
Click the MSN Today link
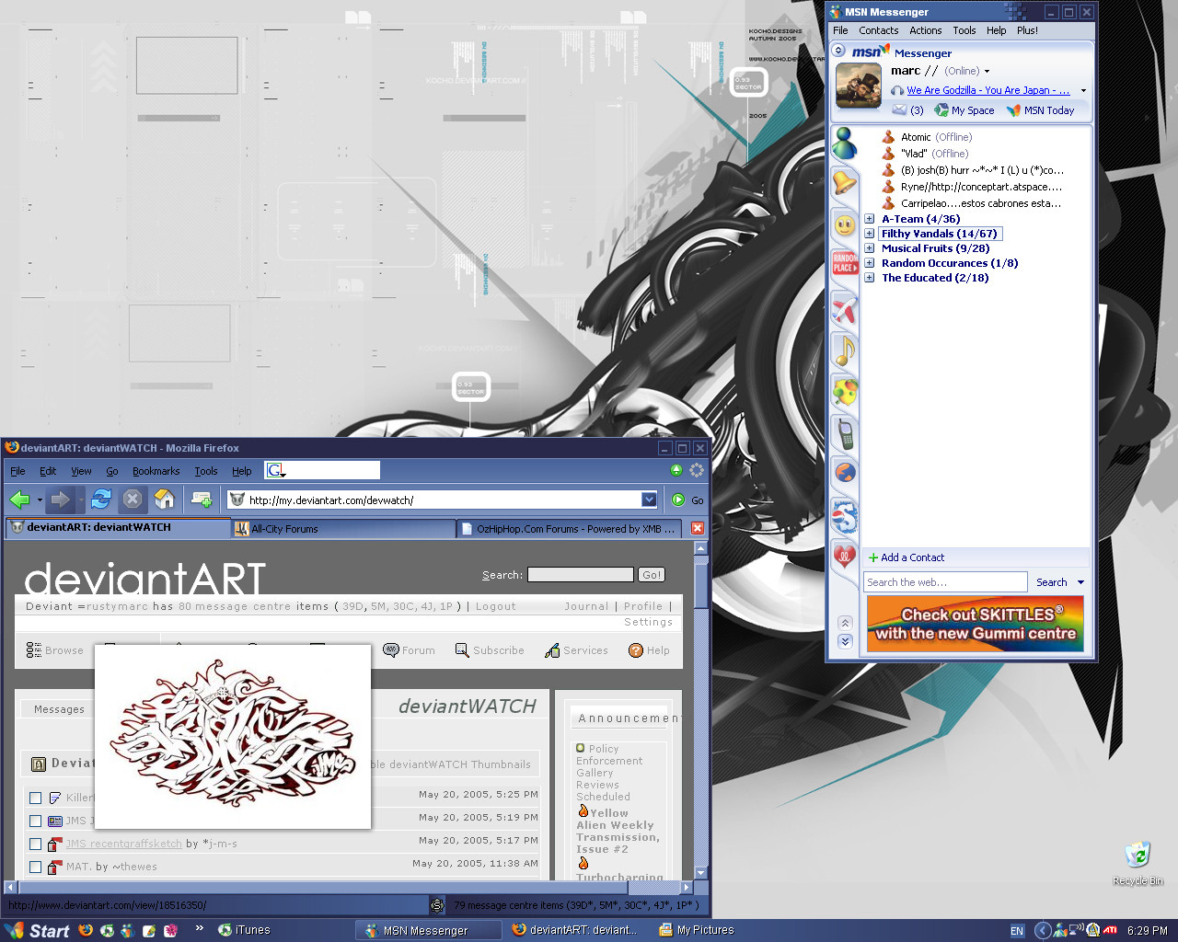pyautogui.click(x=1040, y=110)
